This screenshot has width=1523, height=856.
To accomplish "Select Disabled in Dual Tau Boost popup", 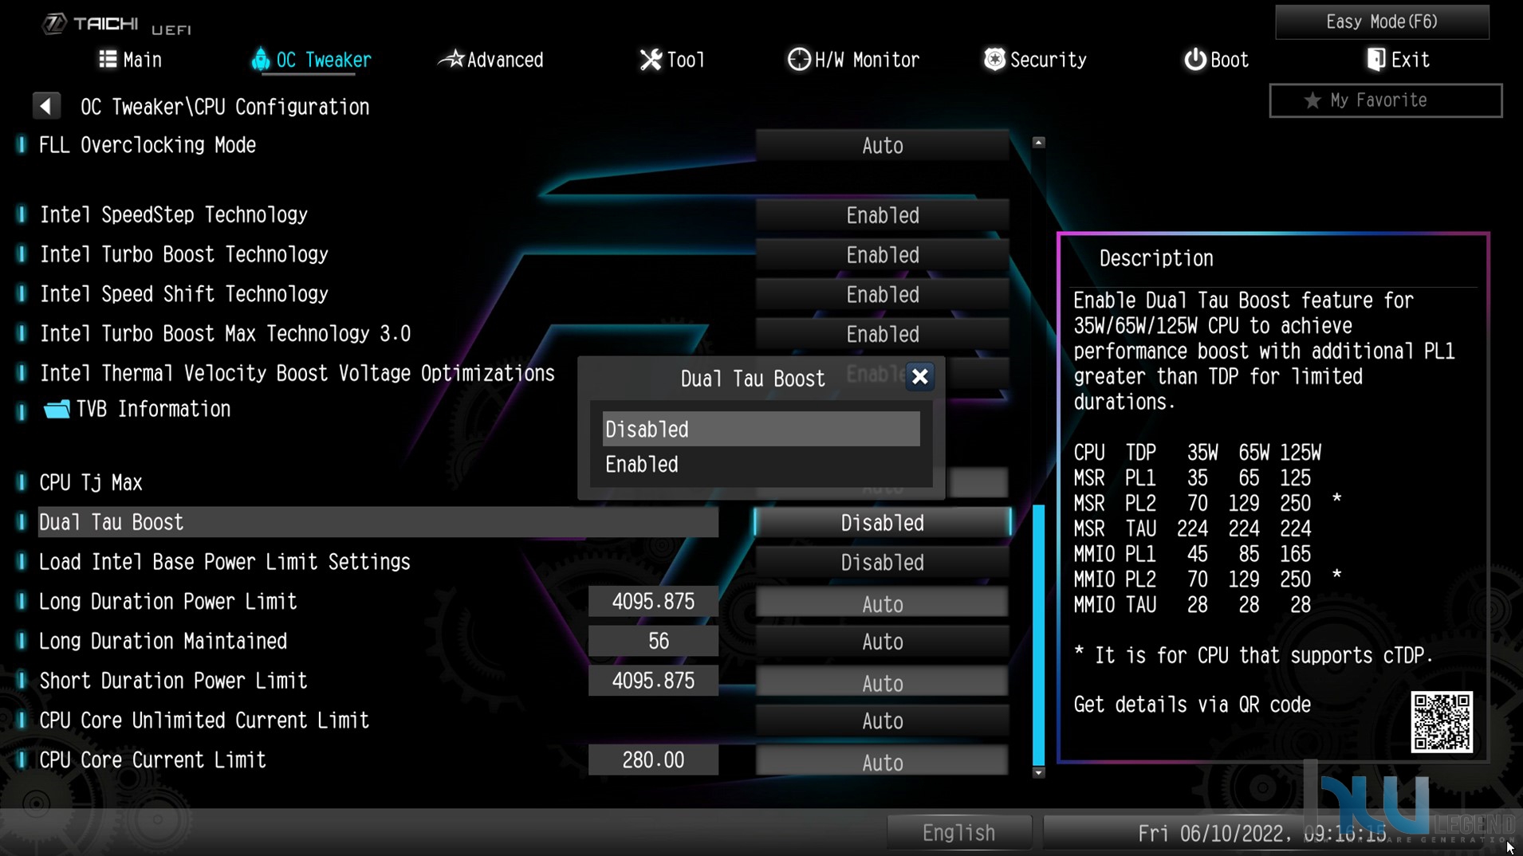I will click(x=761, y=430).
